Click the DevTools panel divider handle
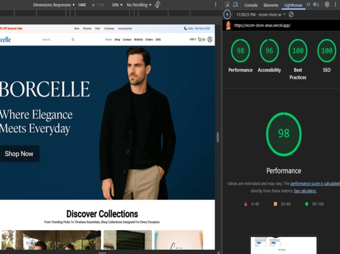The height and width of the screenshot is (254, 340). tap(218, 137)
